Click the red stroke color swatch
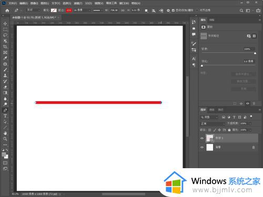263x197 pixels. click(69, 10)
